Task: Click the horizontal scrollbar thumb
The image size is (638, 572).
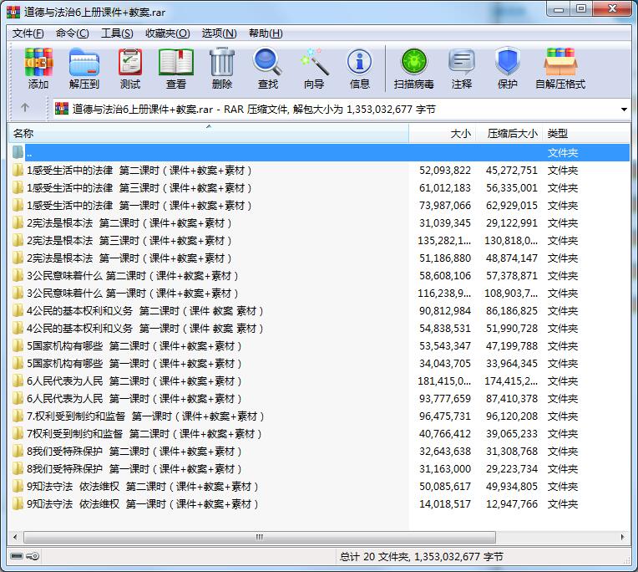Action: pos(260,537)
